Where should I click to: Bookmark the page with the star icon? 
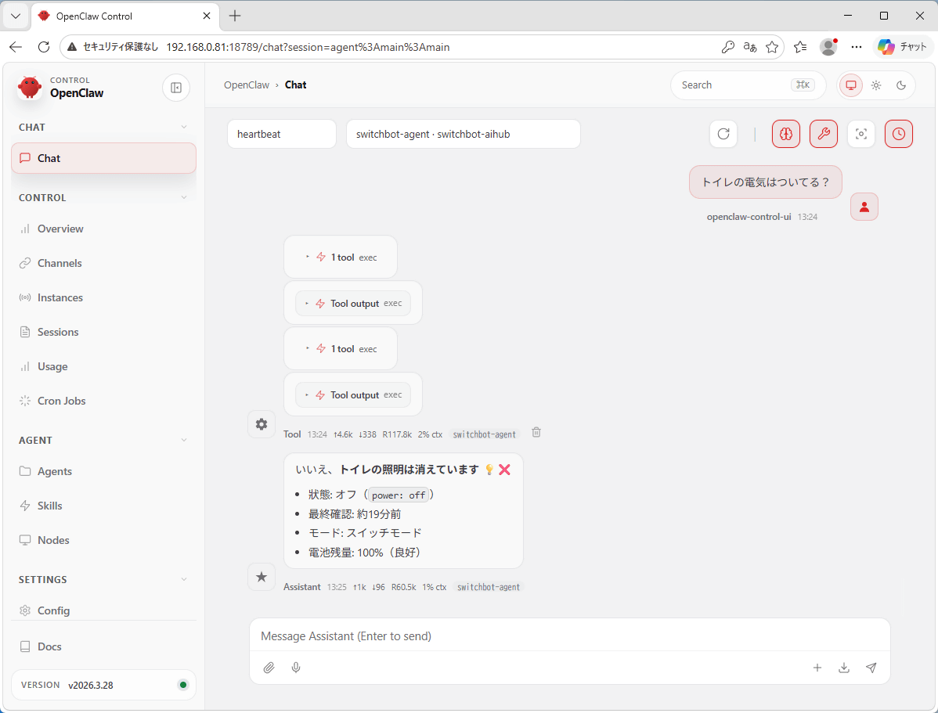coord(772,47)
